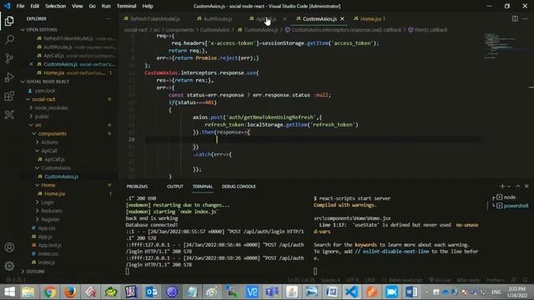Expand the Actions folder
Screen dimensions: 534x300
coord(49,142)
